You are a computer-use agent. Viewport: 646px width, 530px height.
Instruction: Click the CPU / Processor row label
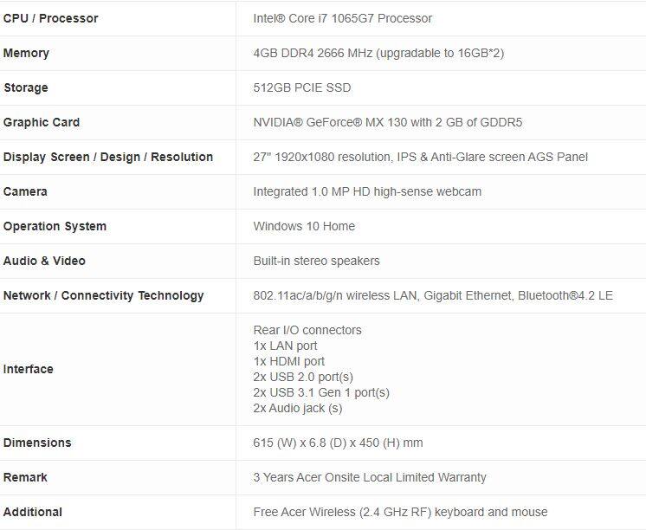tap(50, 18)
